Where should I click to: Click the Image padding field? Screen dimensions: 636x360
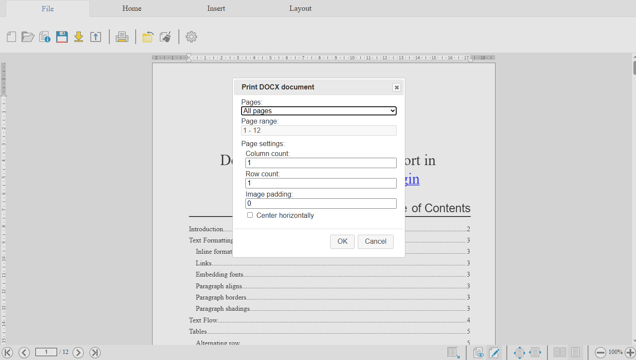tap(321, 204)
